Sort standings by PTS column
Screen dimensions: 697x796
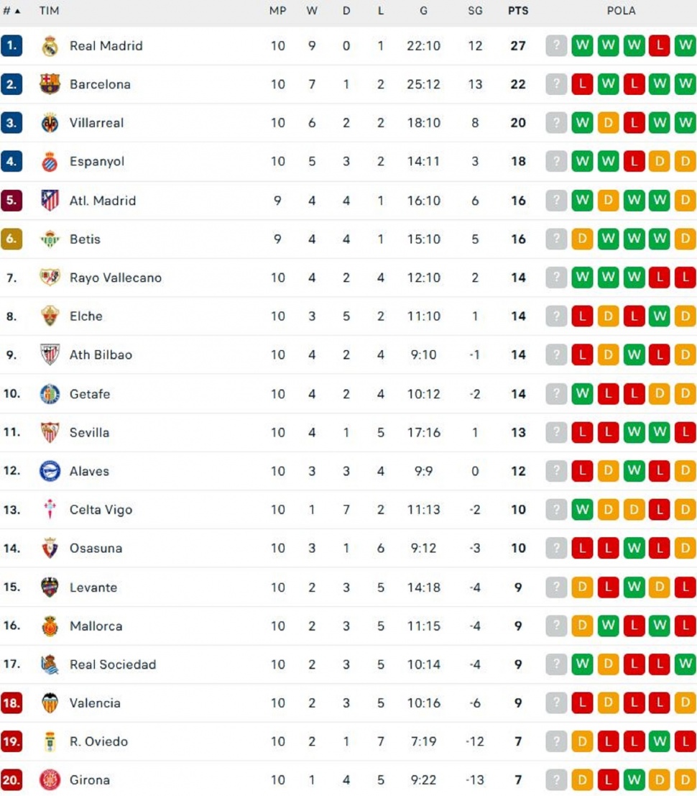click(x=517, y=11)
